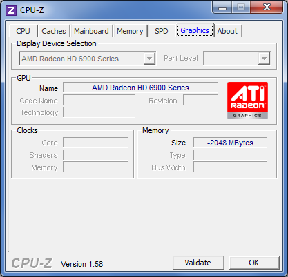Viewport: 288px width, 277px height.
Task: Click the CPU-Z logo text at bottom
Action: (32, 263)
